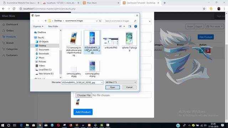The width and height of the screenshot is (228, 128).
Task: Open the file type filter All Files dropdown
Action: tap(121, 82)
